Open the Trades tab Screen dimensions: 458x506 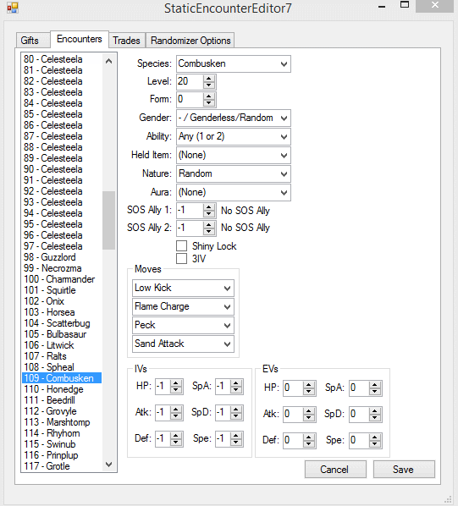click(126, 41)
